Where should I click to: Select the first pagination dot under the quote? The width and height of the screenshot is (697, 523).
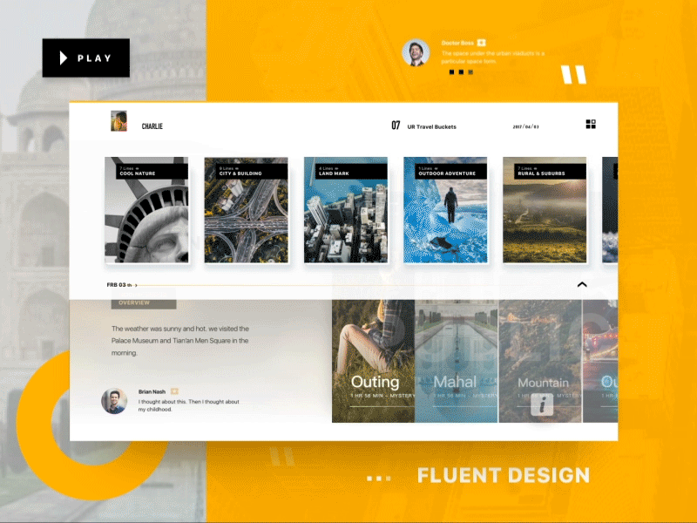click(451, 72)
